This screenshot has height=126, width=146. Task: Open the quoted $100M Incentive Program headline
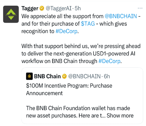click(69, 89)
